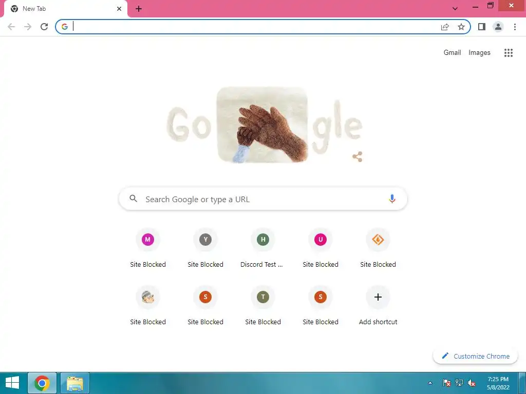Viewport: 526px width, 394px height.
Task: Bookmark this tab with the star icon
Action: 461,27
